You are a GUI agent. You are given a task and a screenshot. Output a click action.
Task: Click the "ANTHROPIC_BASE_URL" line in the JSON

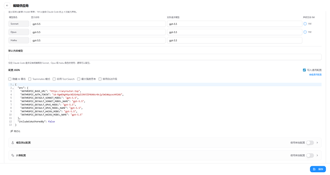coord(51,91)
